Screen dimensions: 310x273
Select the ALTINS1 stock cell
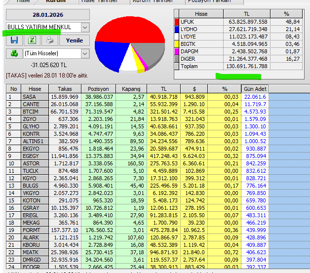(x=35, y=141)
